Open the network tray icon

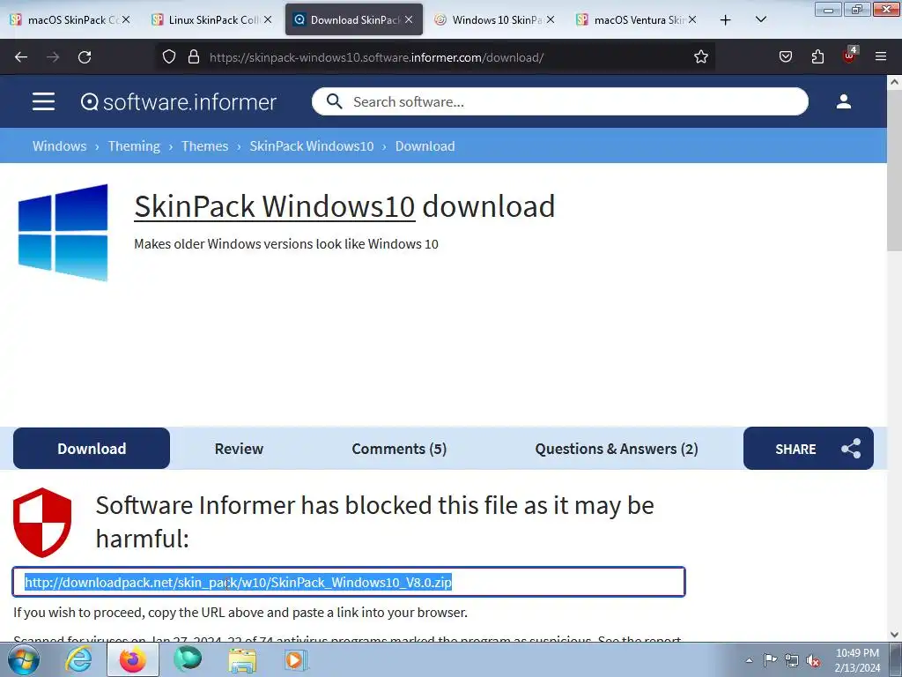tap(792, 660)
